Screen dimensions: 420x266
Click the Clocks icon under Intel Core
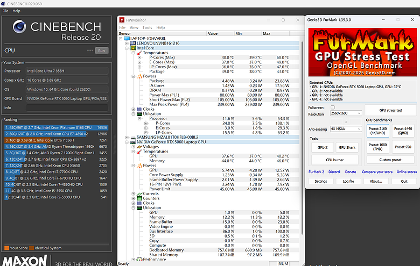pyautogui.click(x=139, y=109)
